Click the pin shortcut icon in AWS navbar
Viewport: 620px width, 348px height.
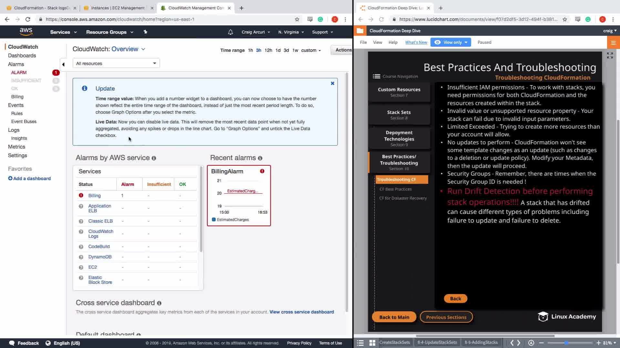pos(145,32)
